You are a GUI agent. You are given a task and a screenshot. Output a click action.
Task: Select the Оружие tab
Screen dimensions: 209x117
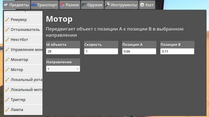click(92, 5)
